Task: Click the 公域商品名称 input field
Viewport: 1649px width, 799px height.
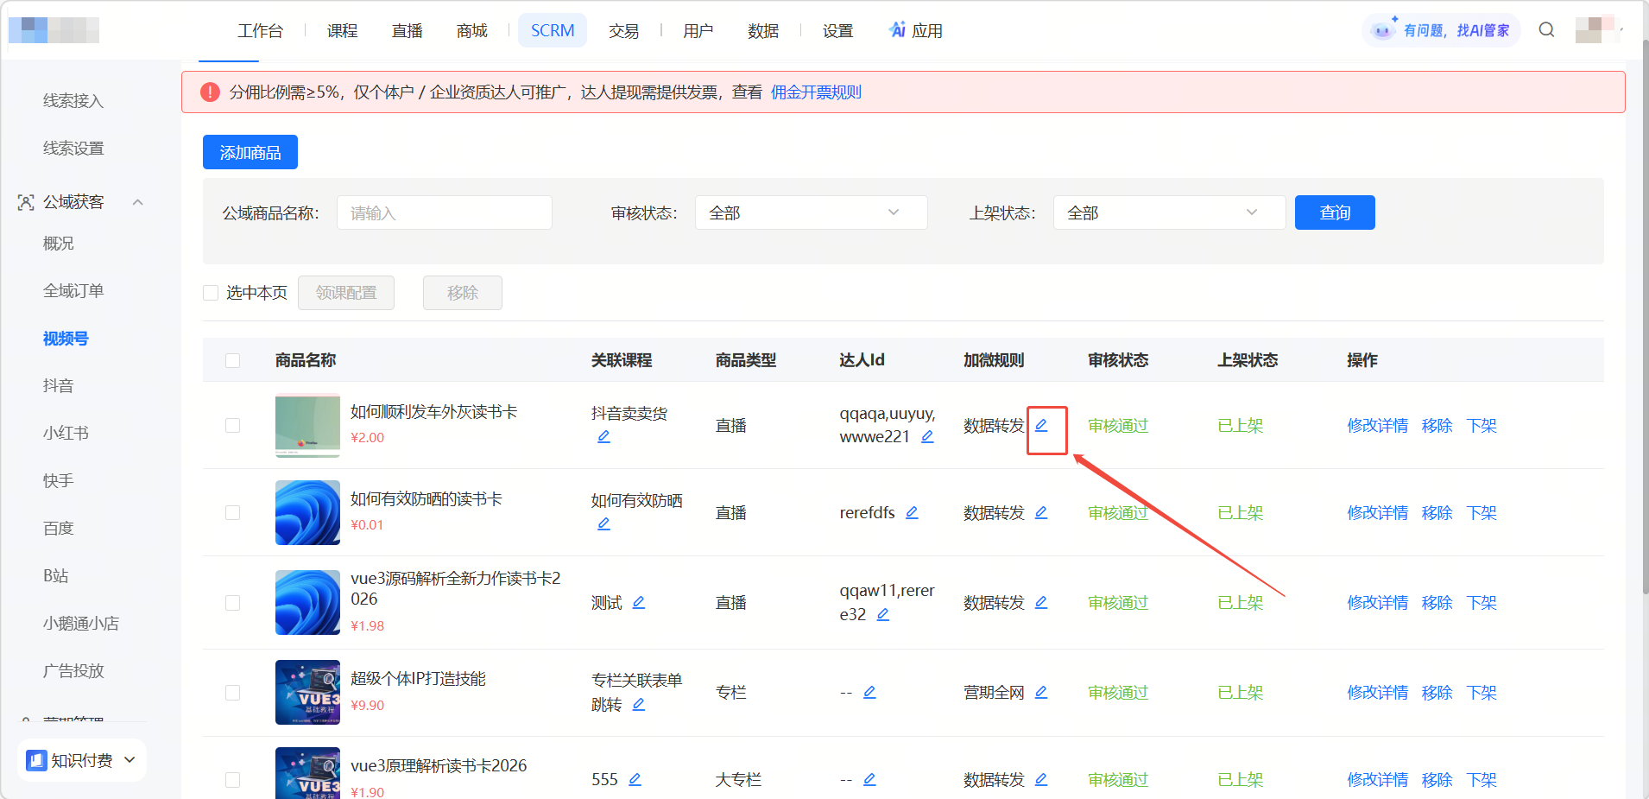Action: 445,212
